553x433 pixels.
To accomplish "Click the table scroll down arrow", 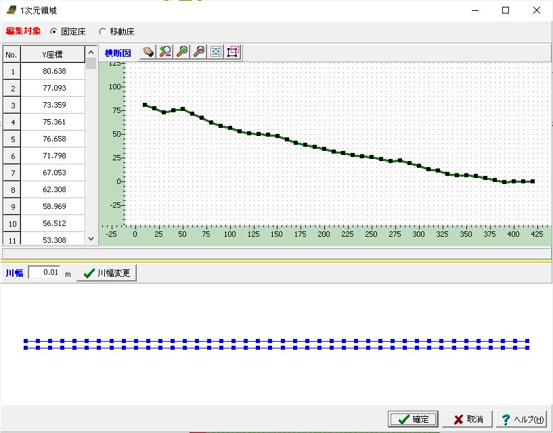I will (91, 239).
